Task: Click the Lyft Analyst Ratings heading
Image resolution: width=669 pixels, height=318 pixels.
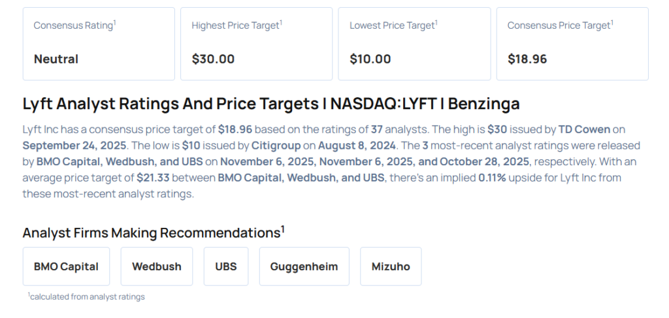Action: (271, 104)
